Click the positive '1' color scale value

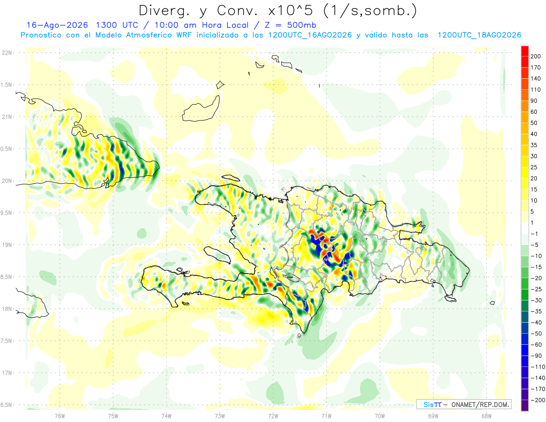click(532, 223)
